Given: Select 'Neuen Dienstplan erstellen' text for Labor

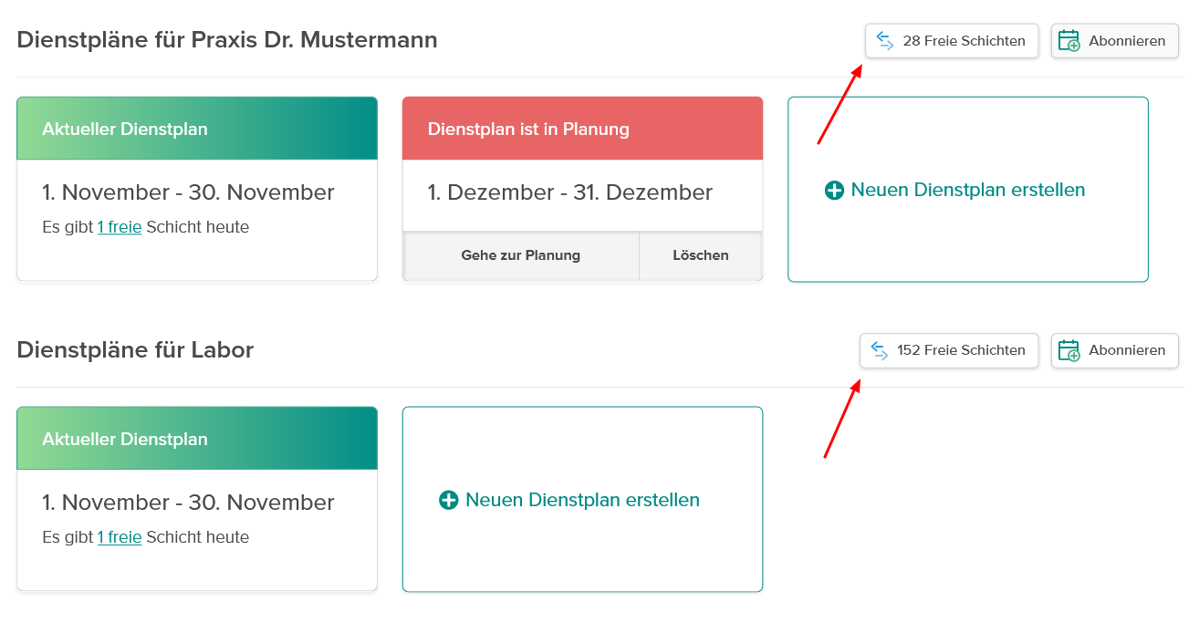Looking at the screenshot, I should [582, 500].
